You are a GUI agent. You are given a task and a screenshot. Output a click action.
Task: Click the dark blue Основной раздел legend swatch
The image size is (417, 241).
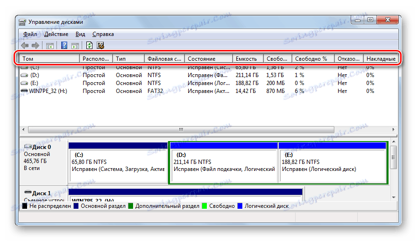tap(76, 206)
